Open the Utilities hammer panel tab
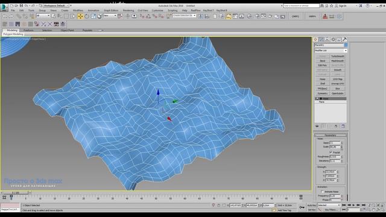Viewport: 386px width, 217px height. [x=344, y=39]
